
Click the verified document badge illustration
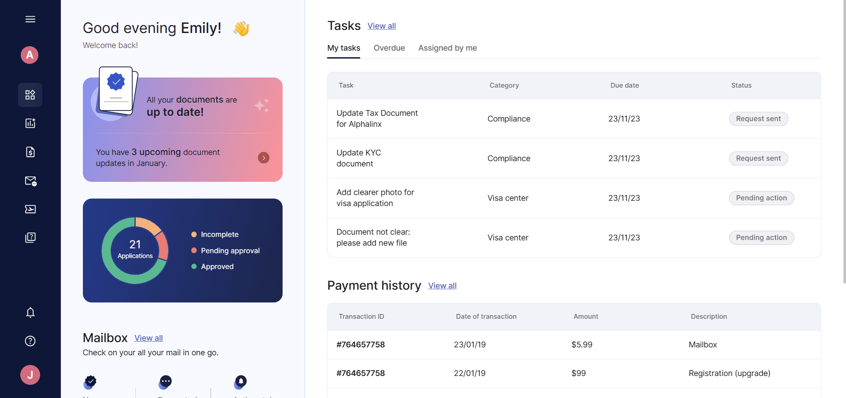(x=117, y=91)
